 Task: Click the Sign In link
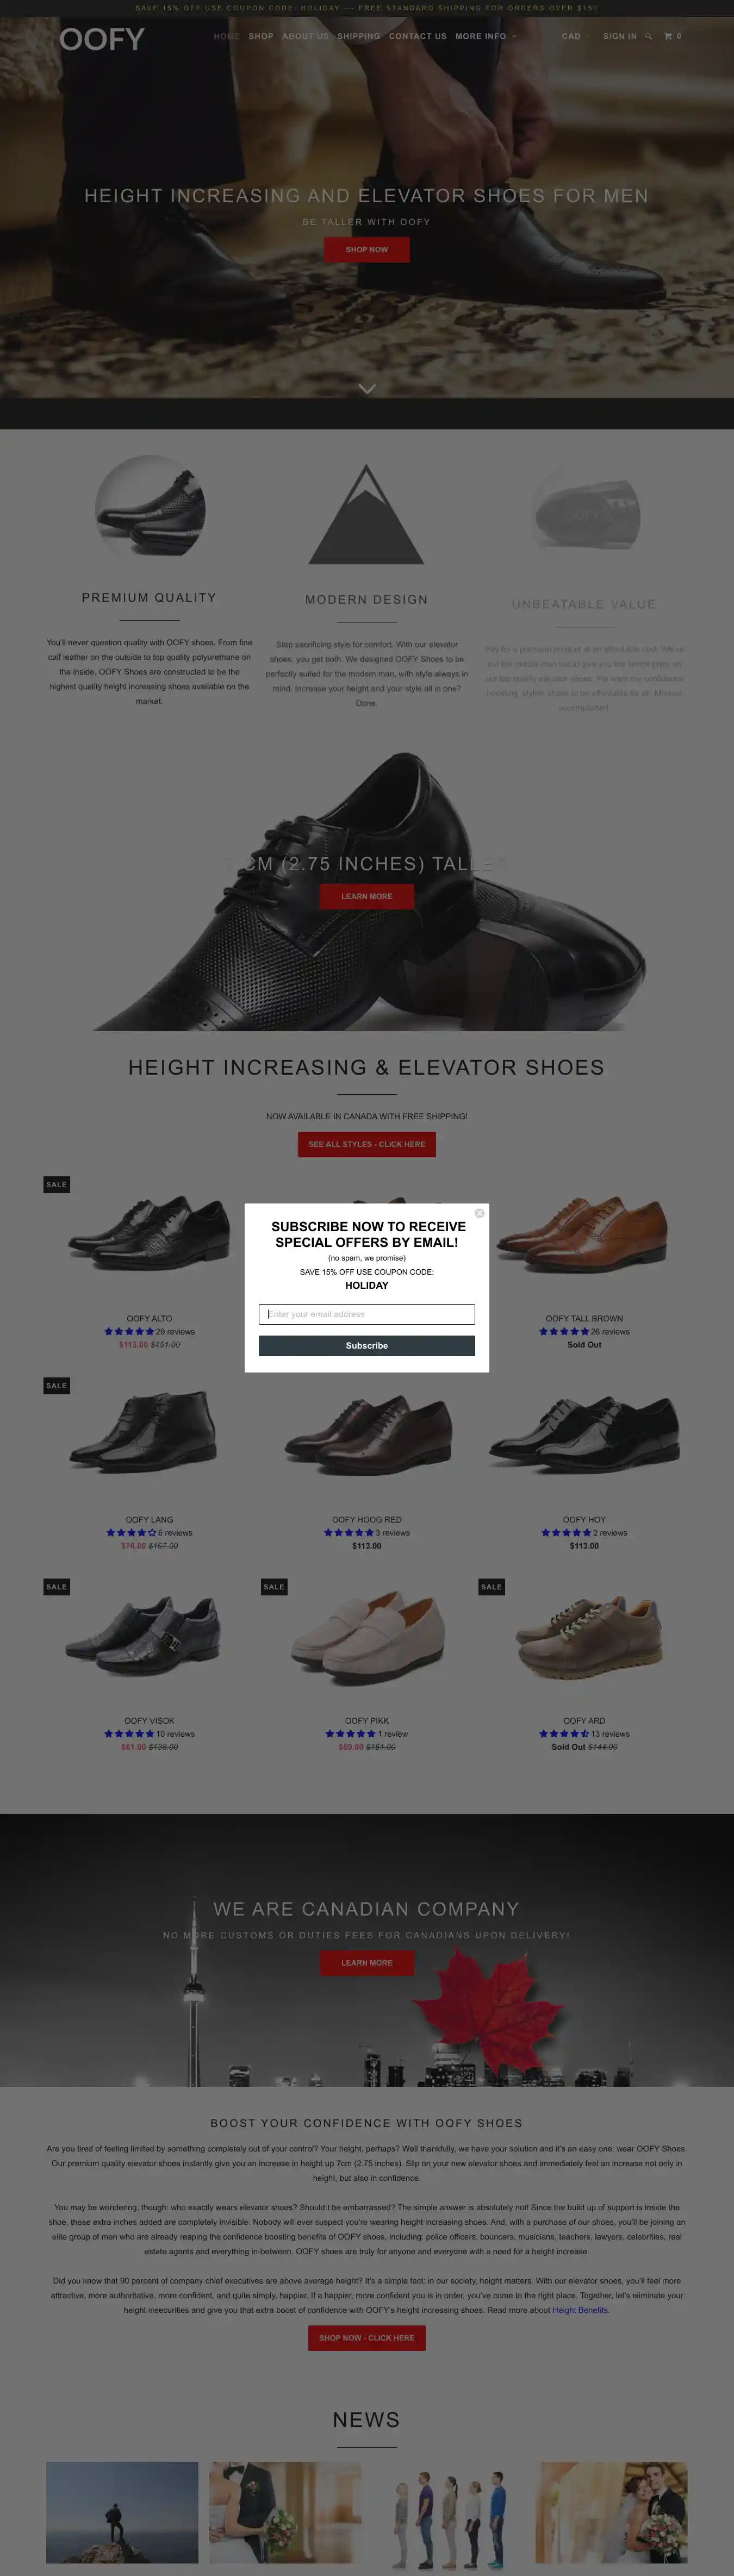point(620,36)
